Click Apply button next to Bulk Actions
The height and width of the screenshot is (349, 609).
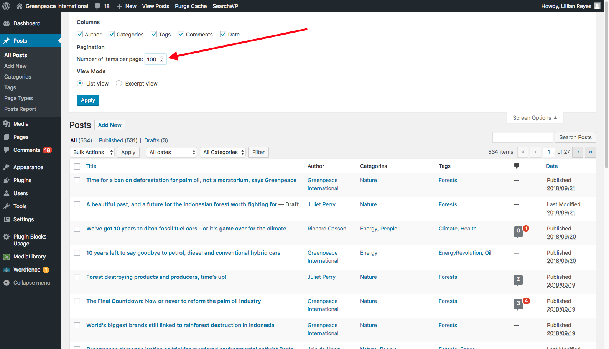point(128,152)
